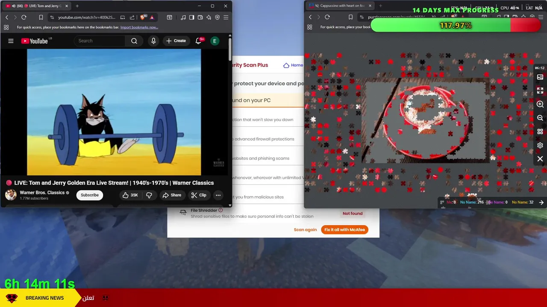Dislike the Tom and Jerry live stream
The height and width of the screenshot is (307, 547).
pos(149,195)
